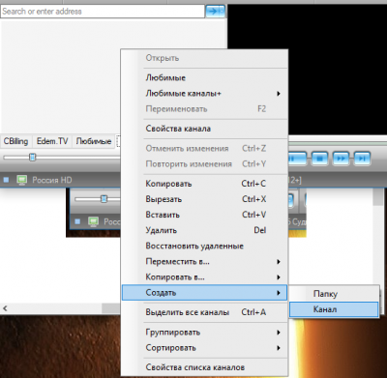
Task: Click the monitor icon in the lower nested player
Action: [x=93, y=221]
